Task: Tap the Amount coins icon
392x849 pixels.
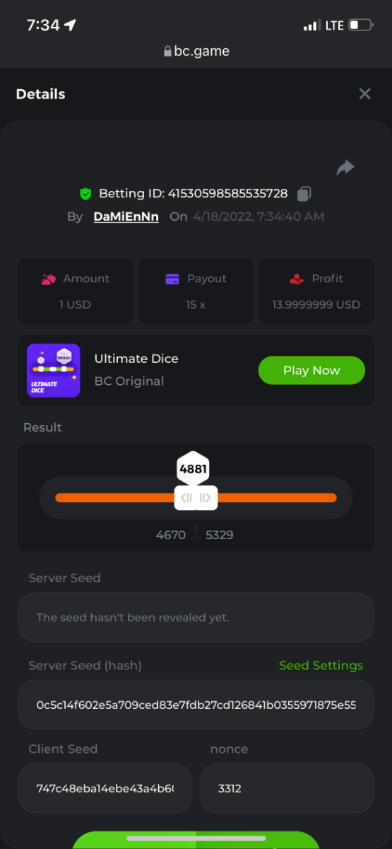Action: pos(49,279)
